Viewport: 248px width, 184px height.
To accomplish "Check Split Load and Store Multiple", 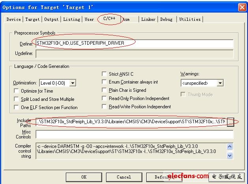I will point(16,99).
